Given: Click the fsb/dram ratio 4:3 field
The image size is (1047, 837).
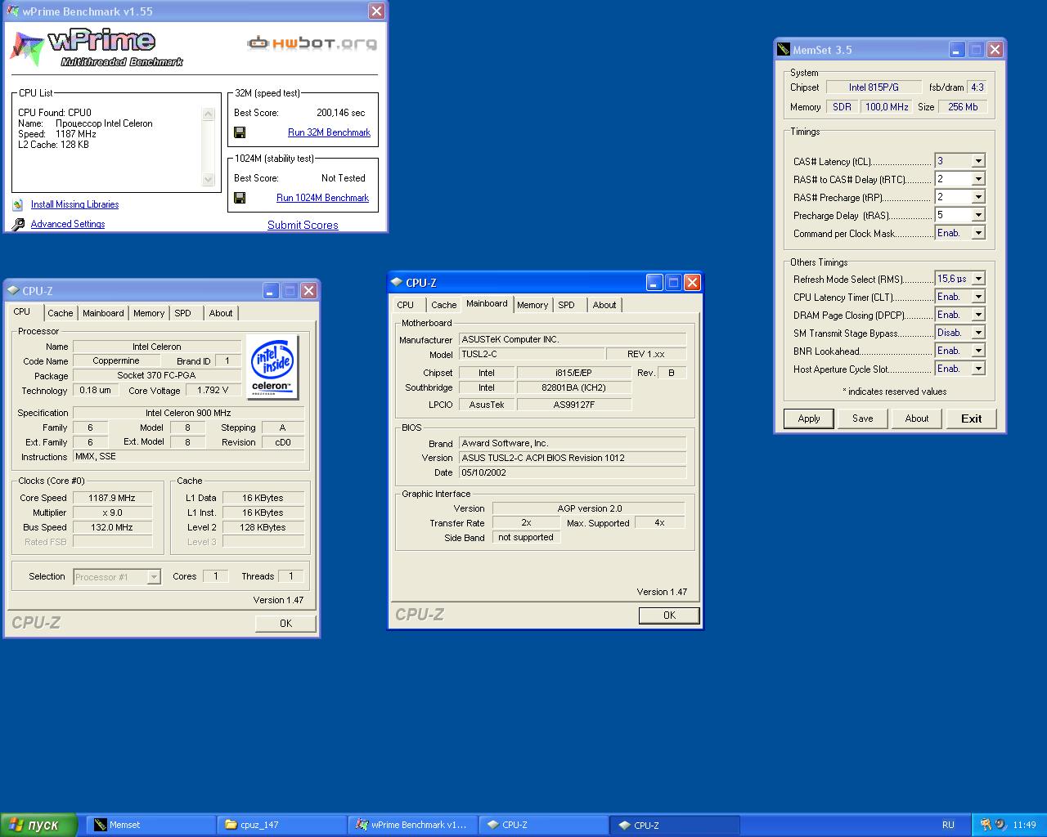Looking at the screenshot, I should [977, 87].
